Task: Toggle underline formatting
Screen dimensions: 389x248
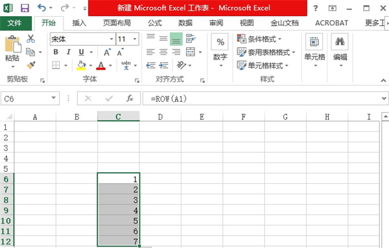Action: tap(81, 52)
